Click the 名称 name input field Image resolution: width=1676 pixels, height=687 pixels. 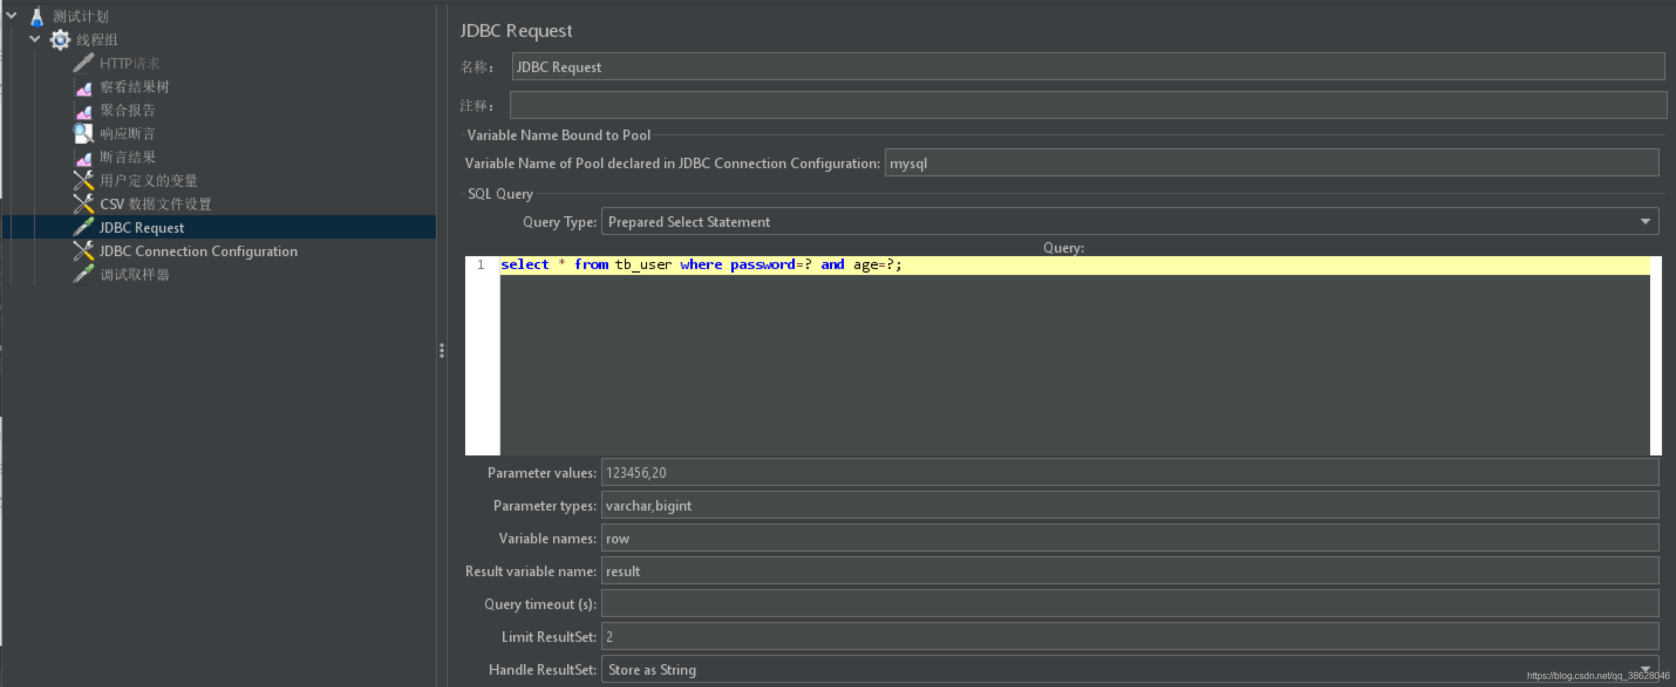click(1088, 66)
